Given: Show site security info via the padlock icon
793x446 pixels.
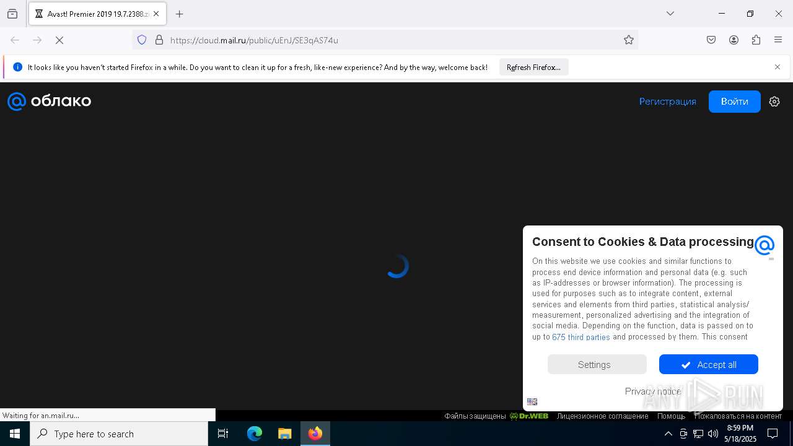Looking at the screenshot, I should (x=159, y=40).
